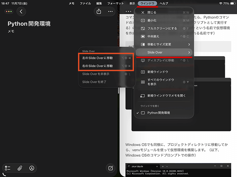Click the コマンドプロンプト tab title
This screenshot has height=177, width=237.
pos(137,167)
